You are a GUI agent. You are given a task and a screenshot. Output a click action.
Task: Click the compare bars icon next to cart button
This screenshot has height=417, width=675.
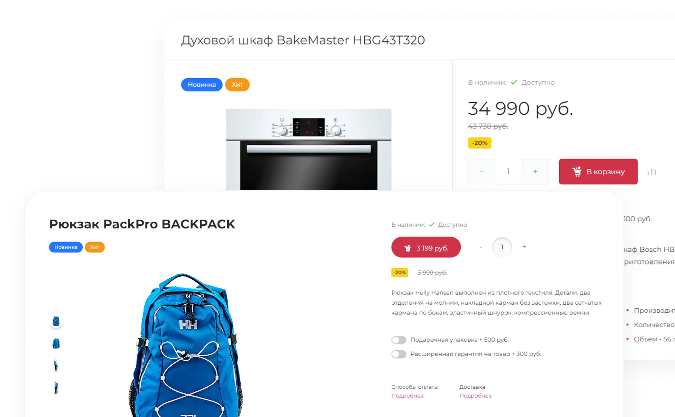pos(652,172)
